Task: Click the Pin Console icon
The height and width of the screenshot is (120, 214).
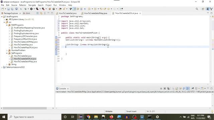Action: pyautogui.click(x=193, y=89)
